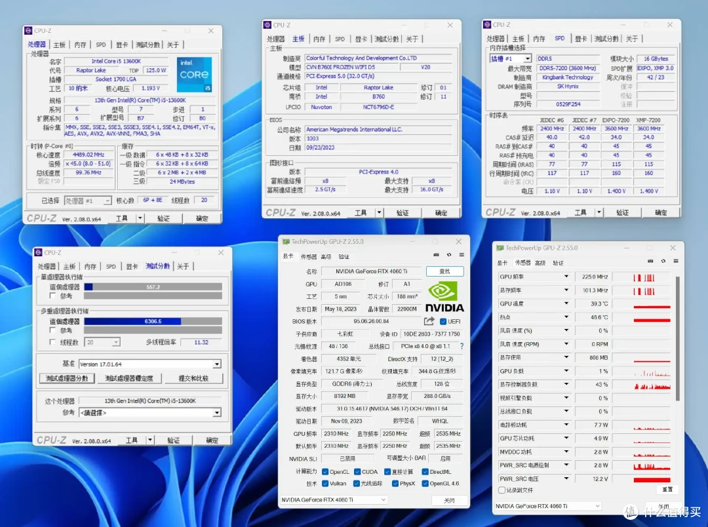Toggle the OpenGL 4.6 checkbox

click(x=425, y=484)
